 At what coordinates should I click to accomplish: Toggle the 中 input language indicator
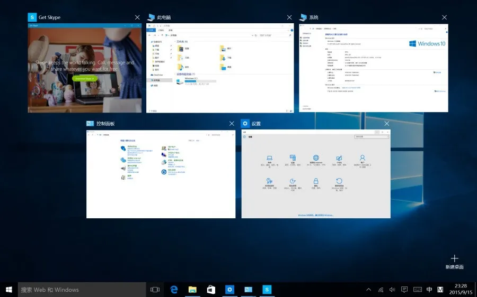(x=429, y=290)
